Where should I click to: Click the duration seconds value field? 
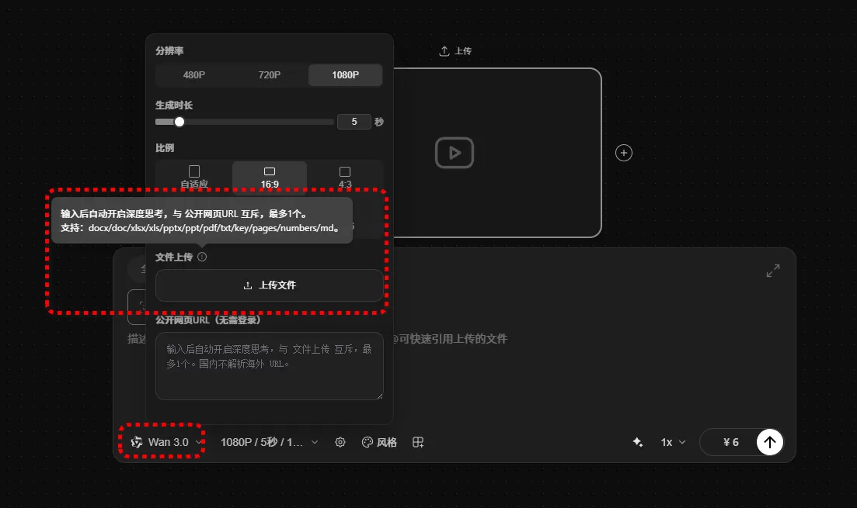coord(354,122)
